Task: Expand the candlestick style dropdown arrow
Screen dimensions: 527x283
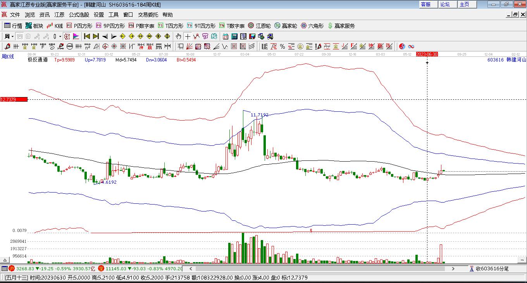Action: click(60, 36)
